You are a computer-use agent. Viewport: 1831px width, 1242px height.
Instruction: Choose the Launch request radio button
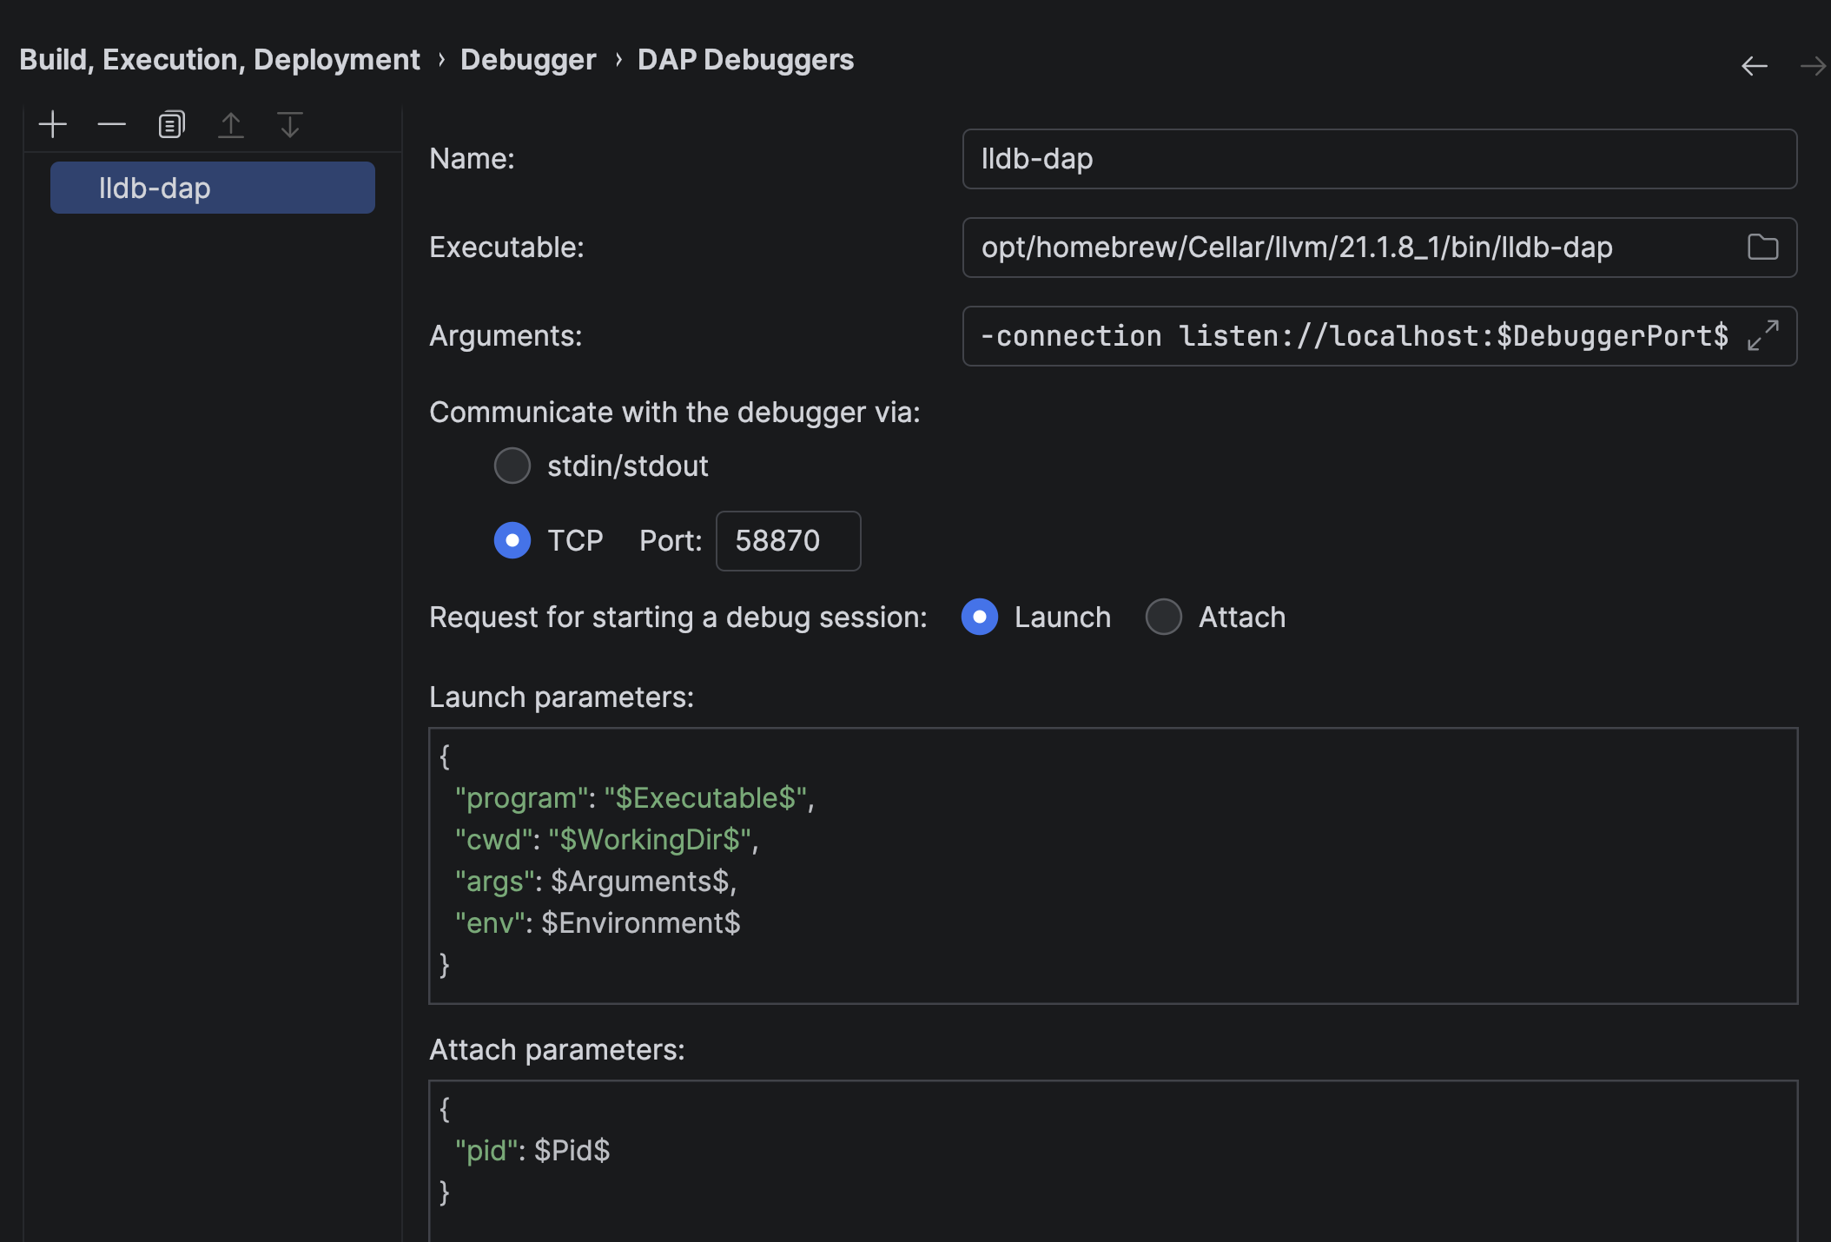980,618
